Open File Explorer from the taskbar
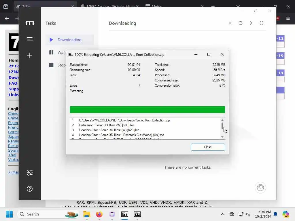The width and height of the screenshot is (295, 221). pos(87,214)
